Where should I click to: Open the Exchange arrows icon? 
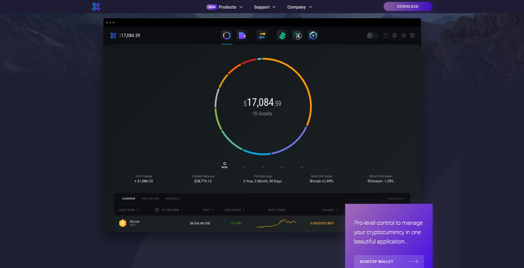pos(262,35)
